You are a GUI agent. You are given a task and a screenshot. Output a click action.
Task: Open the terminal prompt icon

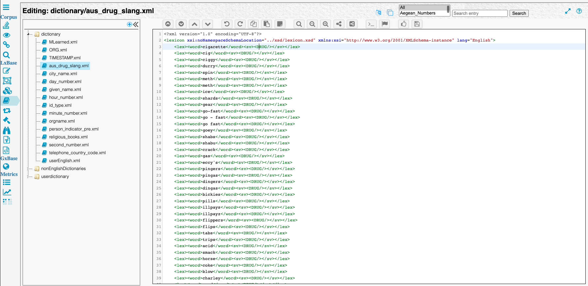pyautogui.click(x=371, y=24)
